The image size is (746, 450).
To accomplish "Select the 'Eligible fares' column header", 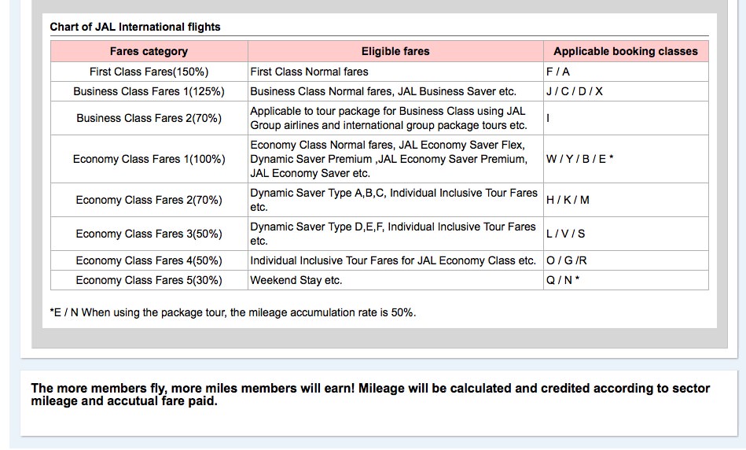I will (395, 51).
